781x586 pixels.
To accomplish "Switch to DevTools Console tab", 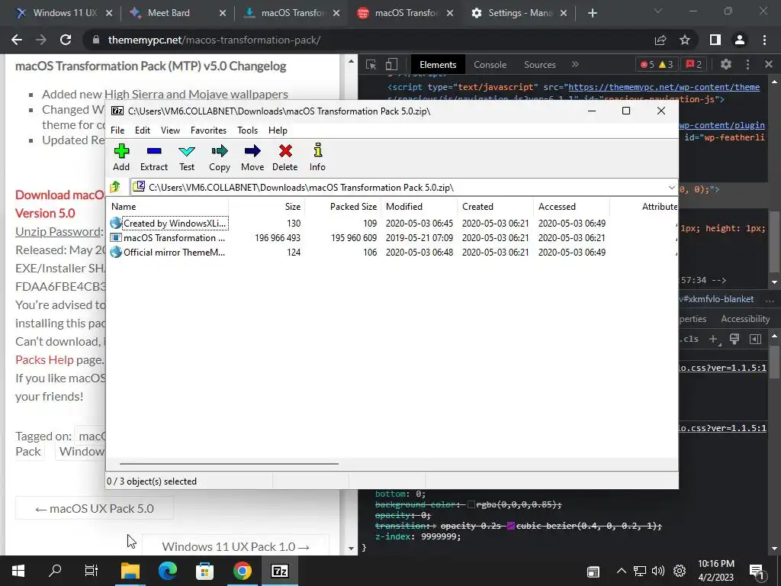I will click(x=490, y=64).
